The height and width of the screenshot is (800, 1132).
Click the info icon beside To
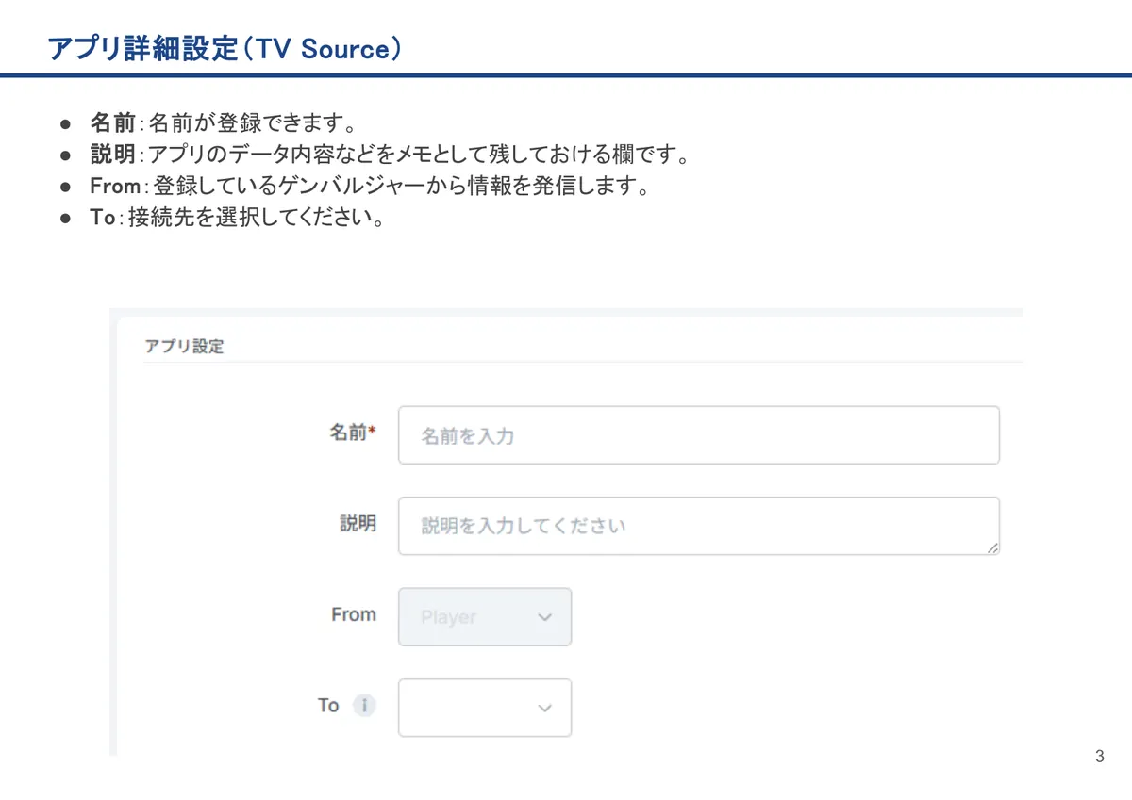pos(364,705)
